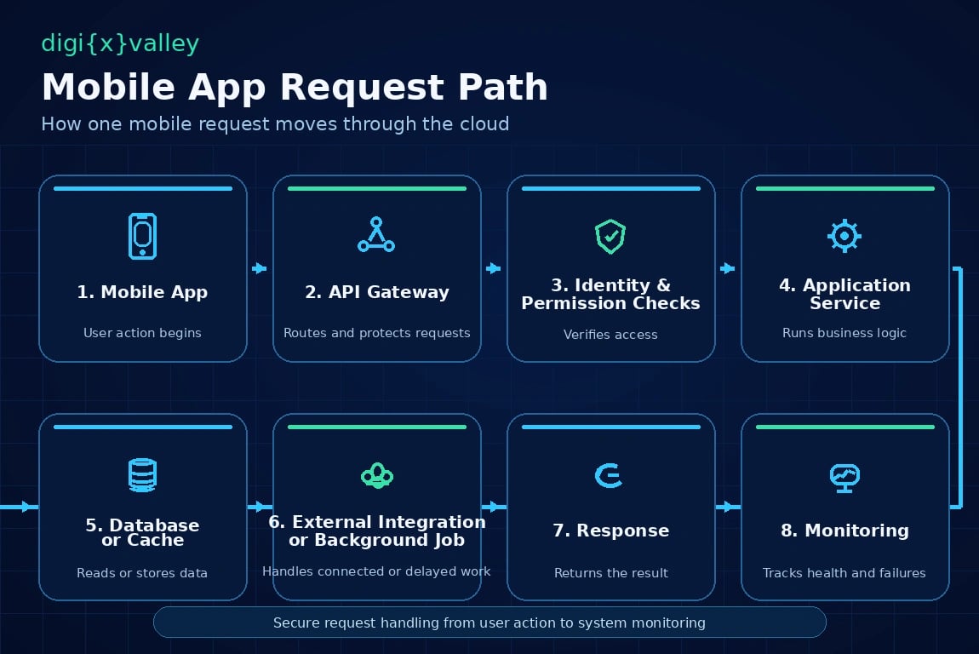Click the shield checkmark icon for Identity checks

pyautogui.click(x=610, y=237)
